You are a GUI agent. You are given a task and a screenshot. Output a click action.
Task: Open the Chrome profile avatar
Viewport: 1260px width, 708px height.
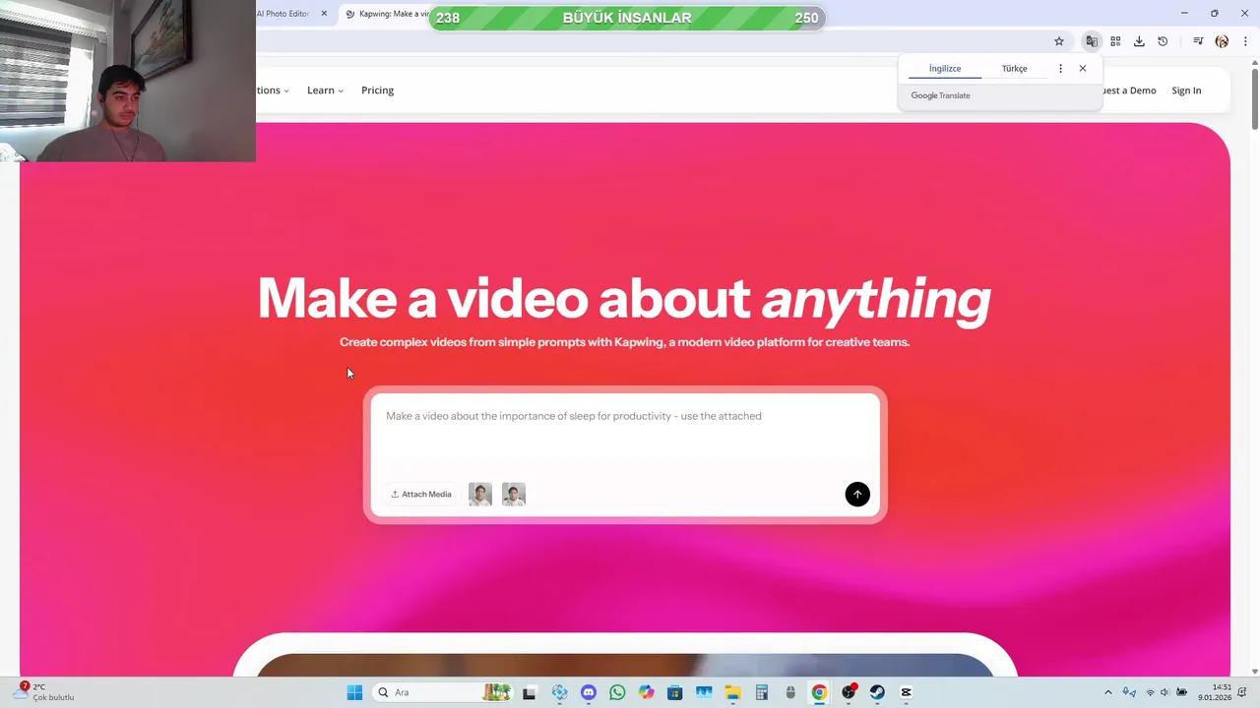coord(1222,41)
